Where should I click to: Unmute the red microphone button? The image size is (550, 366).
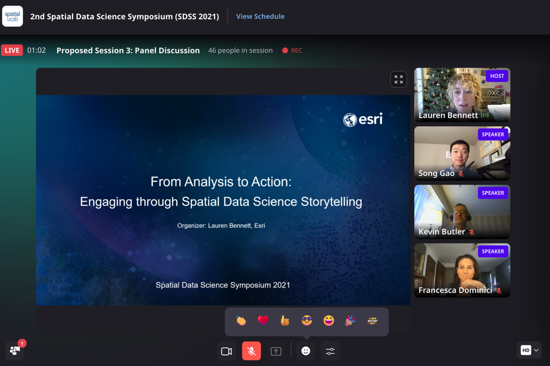(251, 351)
